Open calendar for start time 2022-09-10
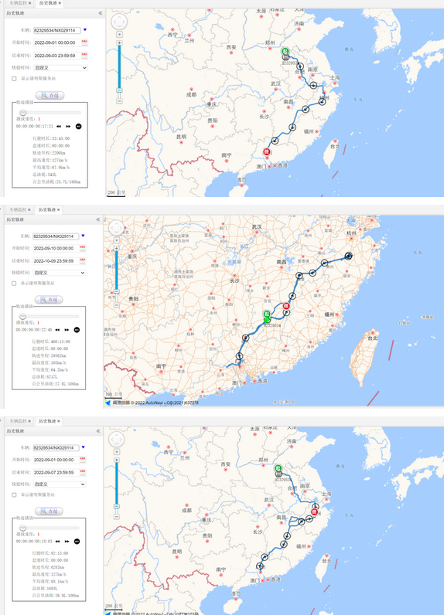 [83, 248]
